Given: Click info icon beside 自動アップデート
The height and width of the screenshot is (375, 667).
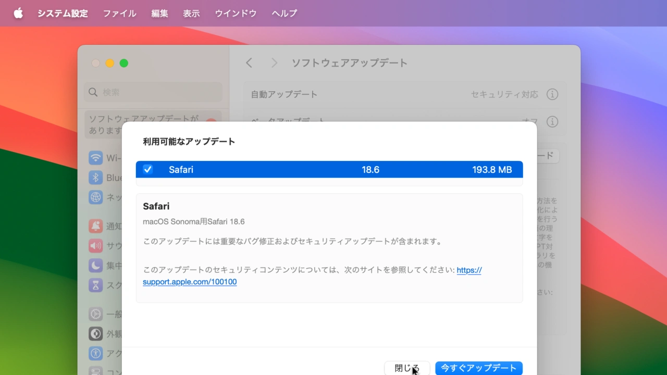Looking at the screenshot, I should [x=552, y=94].
